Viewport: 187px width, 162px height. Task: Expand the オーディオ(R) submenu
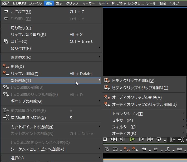[x=144, y=133]
